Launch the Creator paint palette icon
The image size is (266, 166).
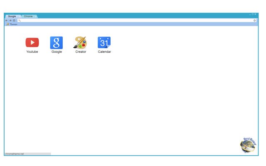tap(80, 43)
